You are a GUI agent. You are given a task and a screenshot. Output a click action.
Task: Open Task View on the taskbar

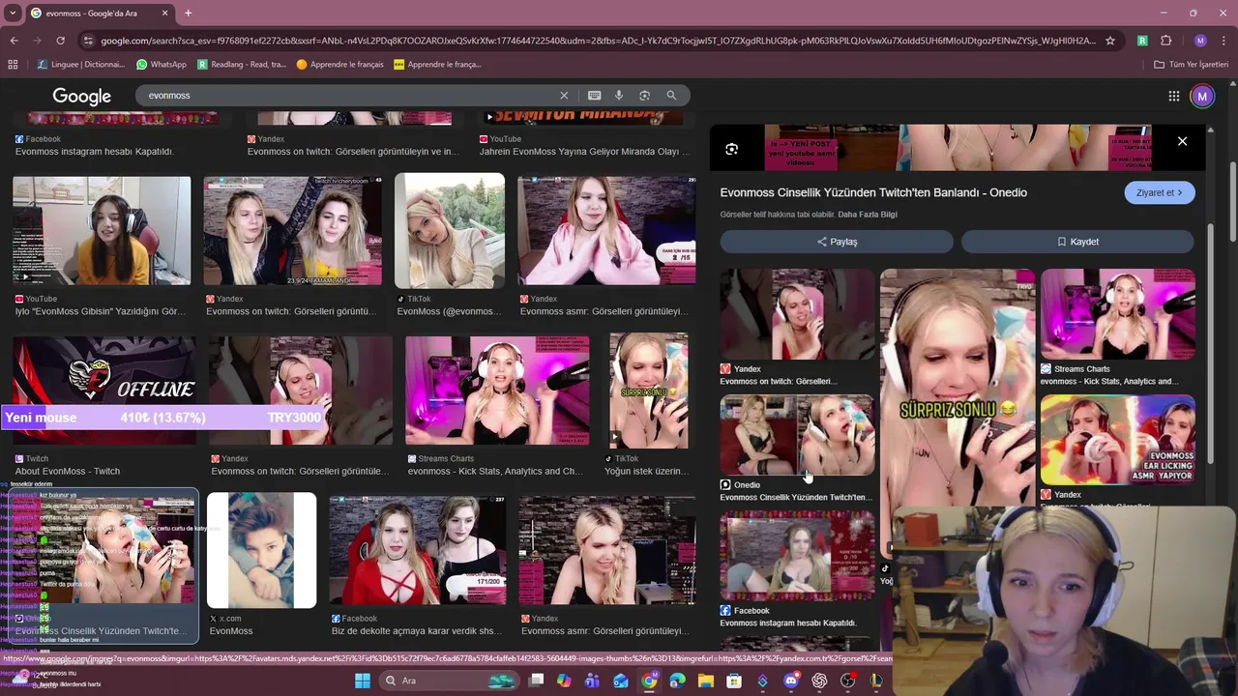[x=537, y=681]
